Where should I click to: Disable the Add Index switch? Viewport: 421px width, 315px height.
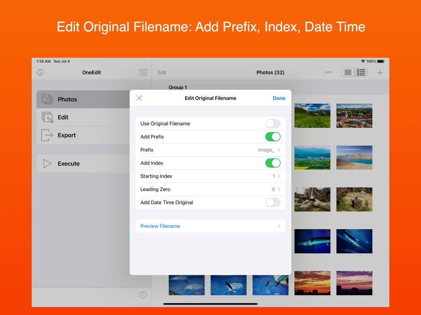(x=273, y=163)
